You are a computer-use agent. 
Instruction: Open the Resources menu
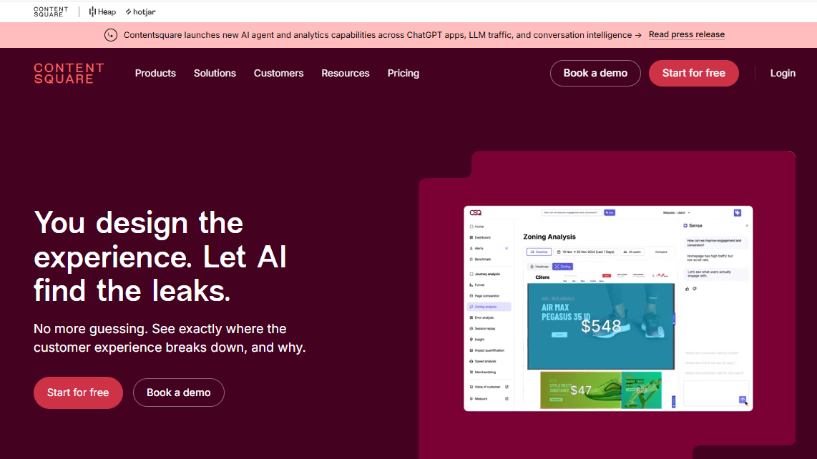point(345,74)
